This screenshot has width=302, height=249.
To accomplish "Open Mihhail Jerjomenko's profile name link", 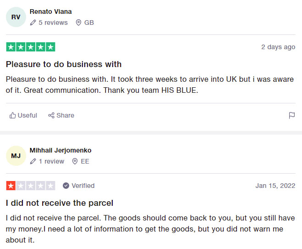I will [x=60, y=150].
